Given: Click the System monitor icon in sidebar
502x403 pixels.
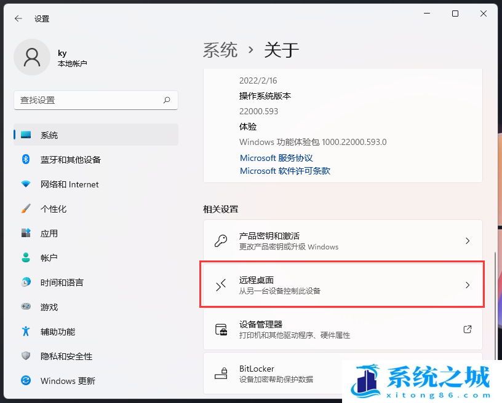Looking at the screenshot, I should point(26,135).
